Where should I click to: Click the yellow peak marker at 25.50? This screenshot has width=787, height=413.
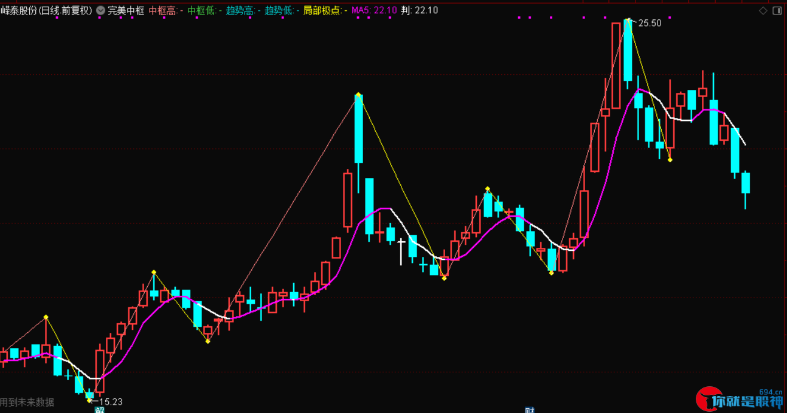(x=628, y=20)
